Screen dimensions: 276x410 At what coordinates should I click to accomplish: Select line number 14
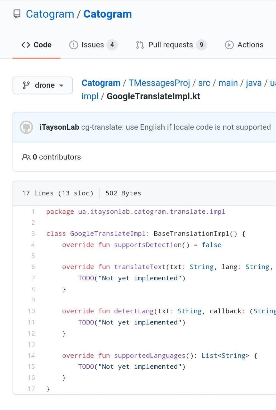pos(31,356)
